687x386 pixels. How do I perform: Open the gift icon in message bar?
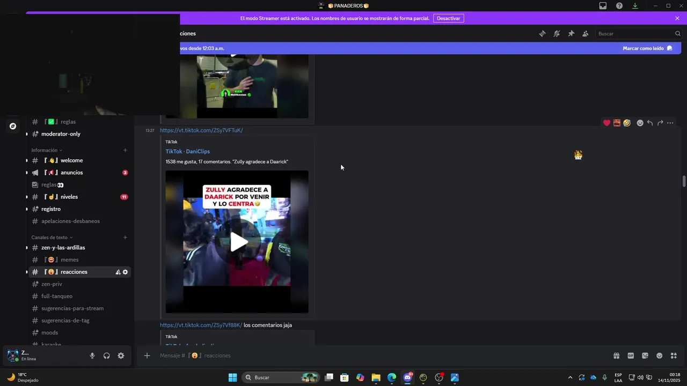[617, 355]
